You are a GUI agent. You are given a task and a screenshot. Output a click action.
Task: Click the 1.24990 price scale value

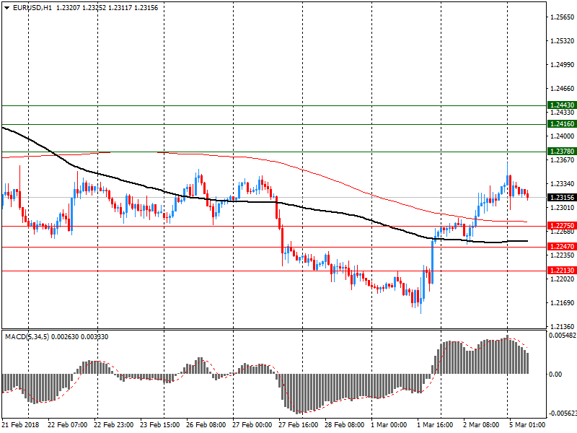point(562,65)
